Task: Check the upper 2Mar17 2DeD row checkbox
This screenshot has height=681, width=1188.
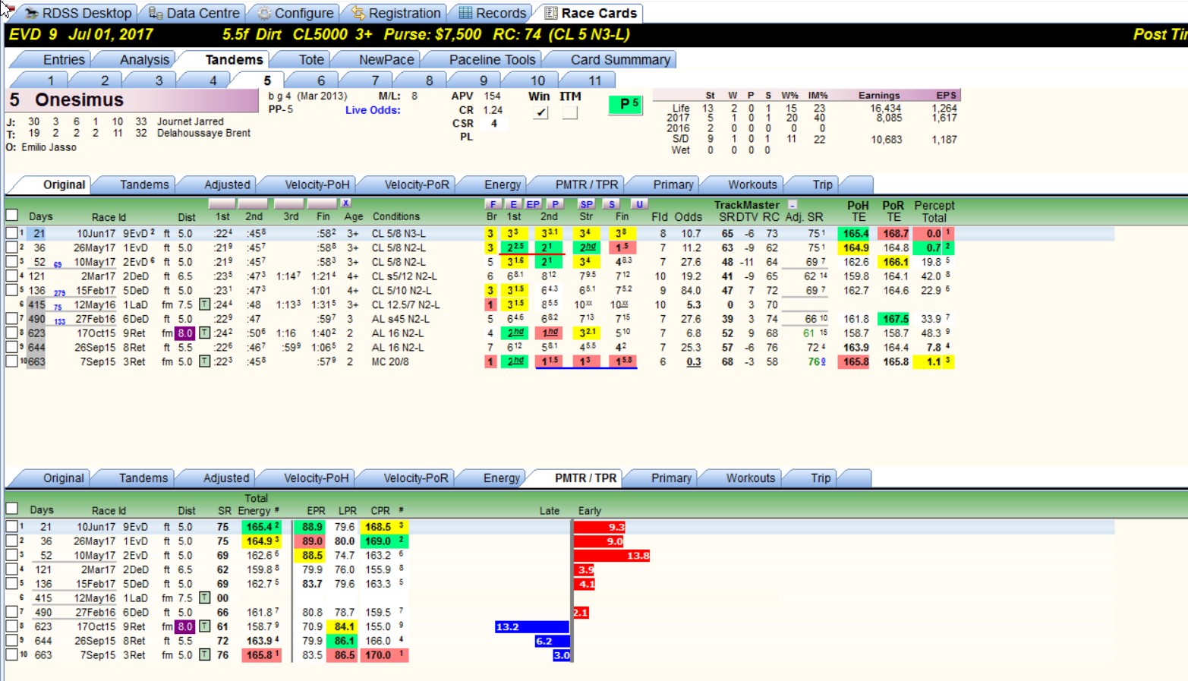Action: tap(11, 276)
